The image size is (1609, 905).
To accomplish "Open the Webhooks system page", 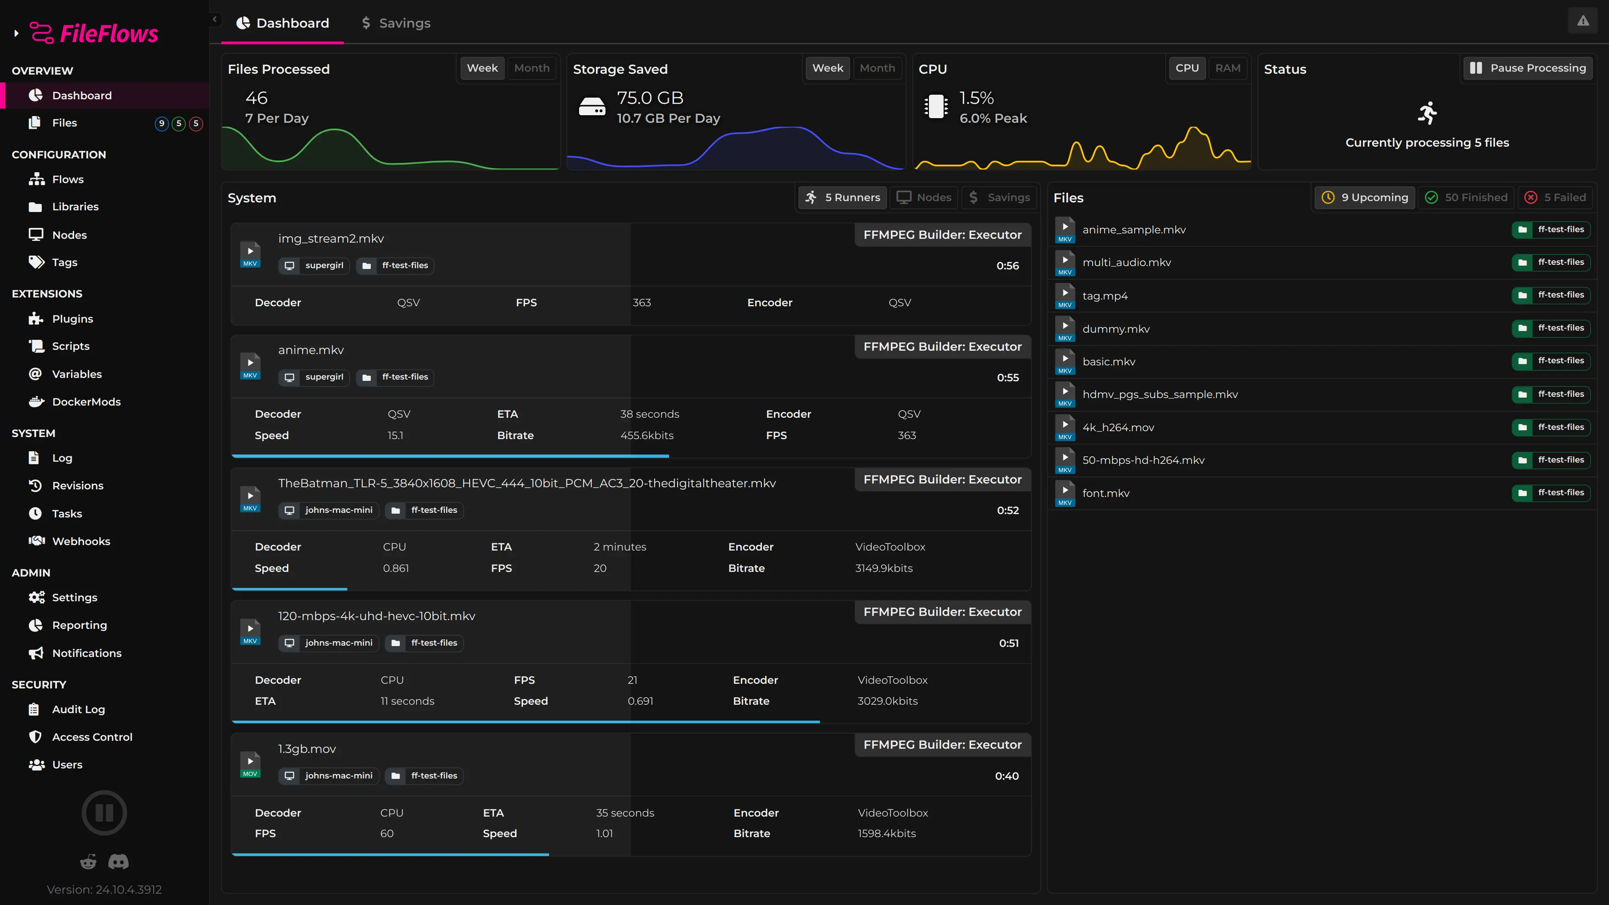I will pyautogui.click(x=81, y=541).
